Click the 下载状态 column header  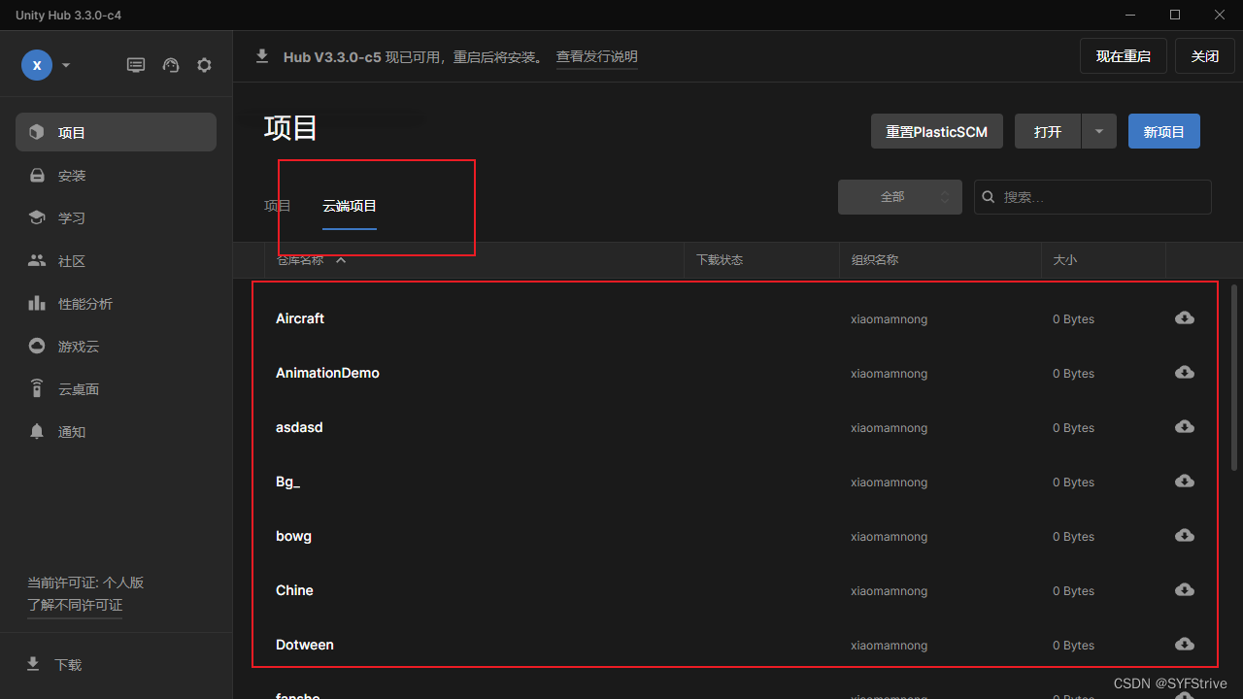point(720,260)
